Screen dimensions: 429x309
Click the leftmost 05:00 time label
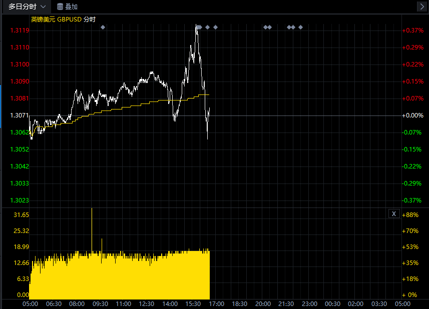pyautogui.click(x=31, y=303)
